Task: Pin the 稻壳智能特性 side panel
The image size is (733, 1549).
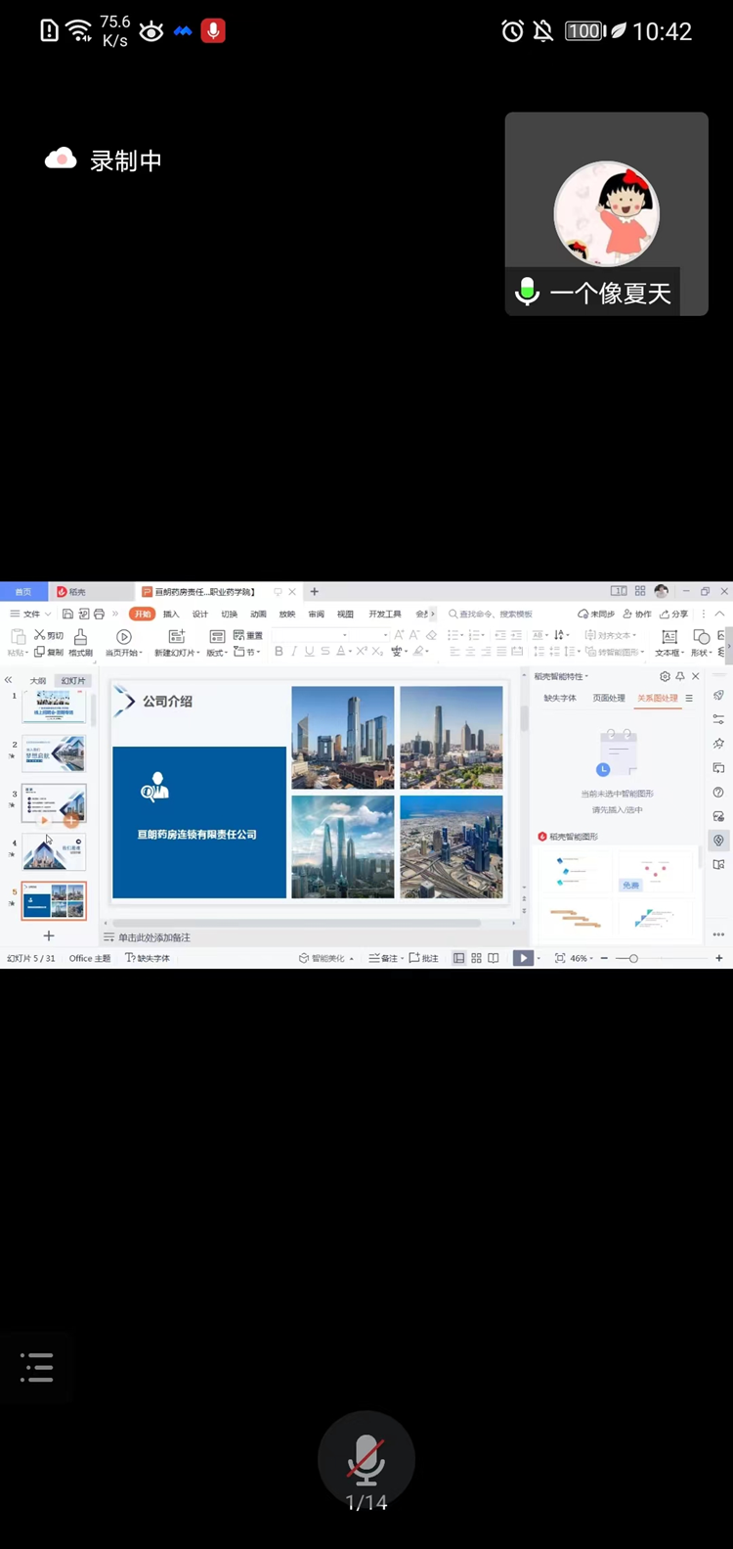Action: point(680,676)
